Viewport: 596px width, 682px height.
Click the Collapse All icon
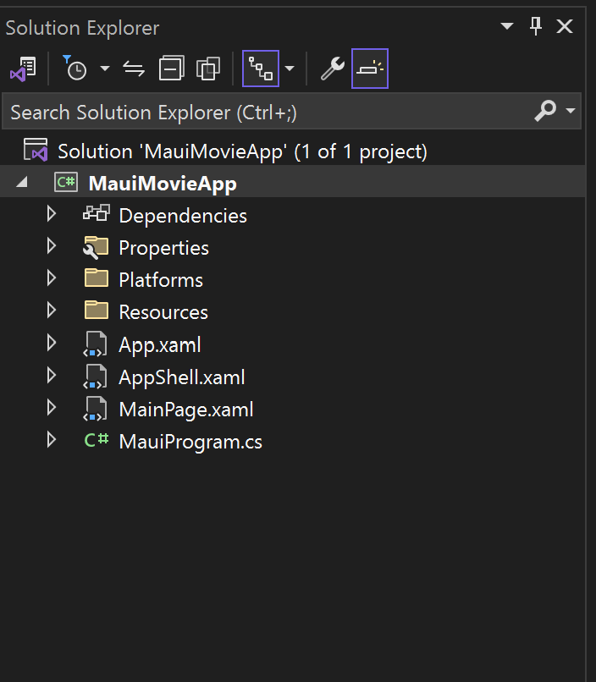pyautogui.click(x=172, y=69)
